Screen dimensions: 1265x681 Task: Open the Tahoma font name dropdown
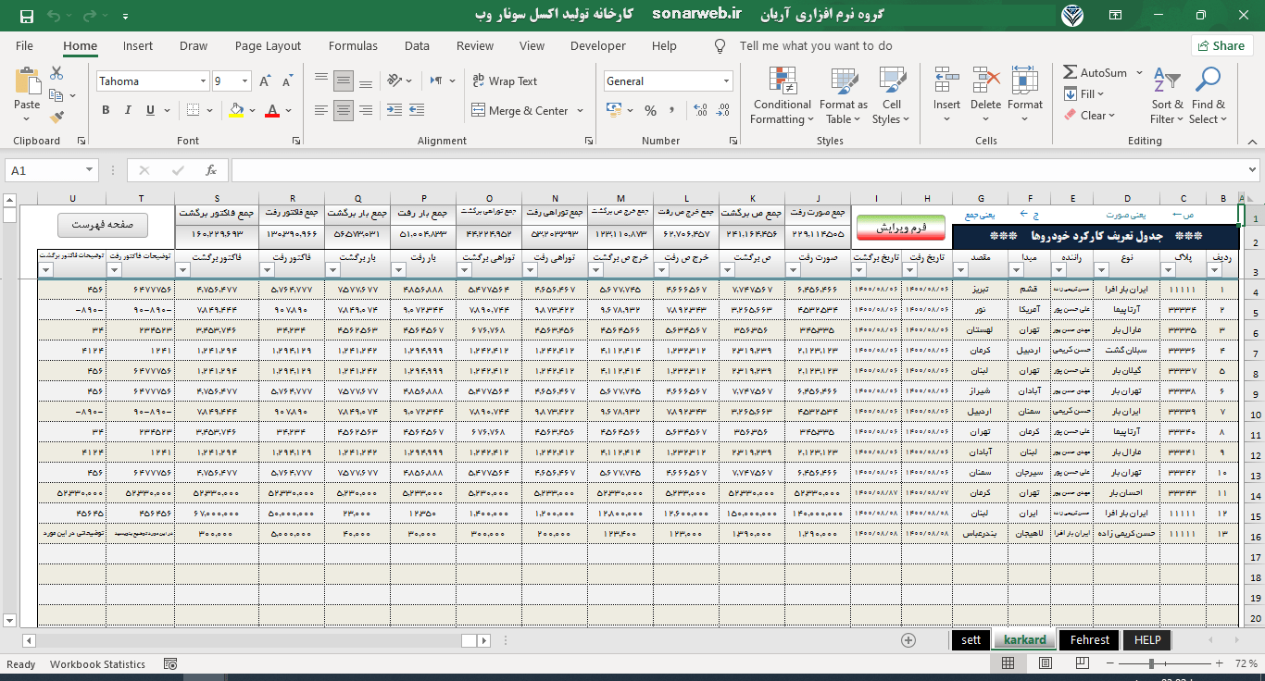203,81
